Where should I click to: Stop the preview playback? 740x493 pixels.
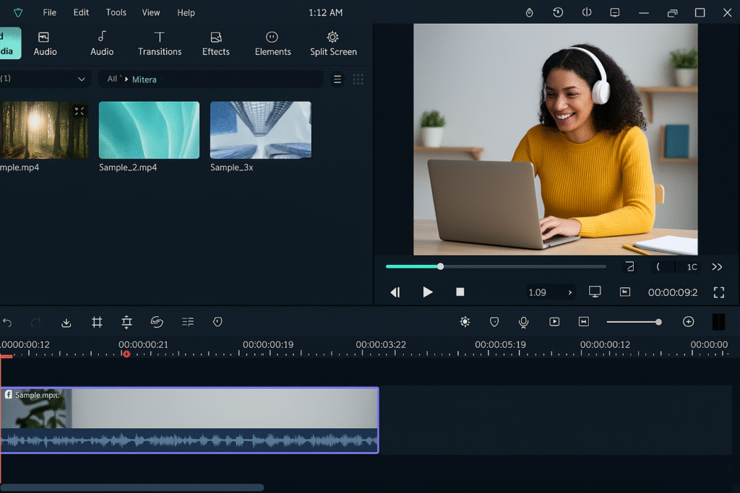pyautogui.click(x=460, y=292)
